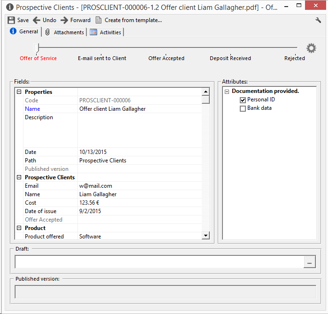The height and width of the screenshot is (314, 328).
Task: Click the Draft browse ellipsis button
Action: 309,262
